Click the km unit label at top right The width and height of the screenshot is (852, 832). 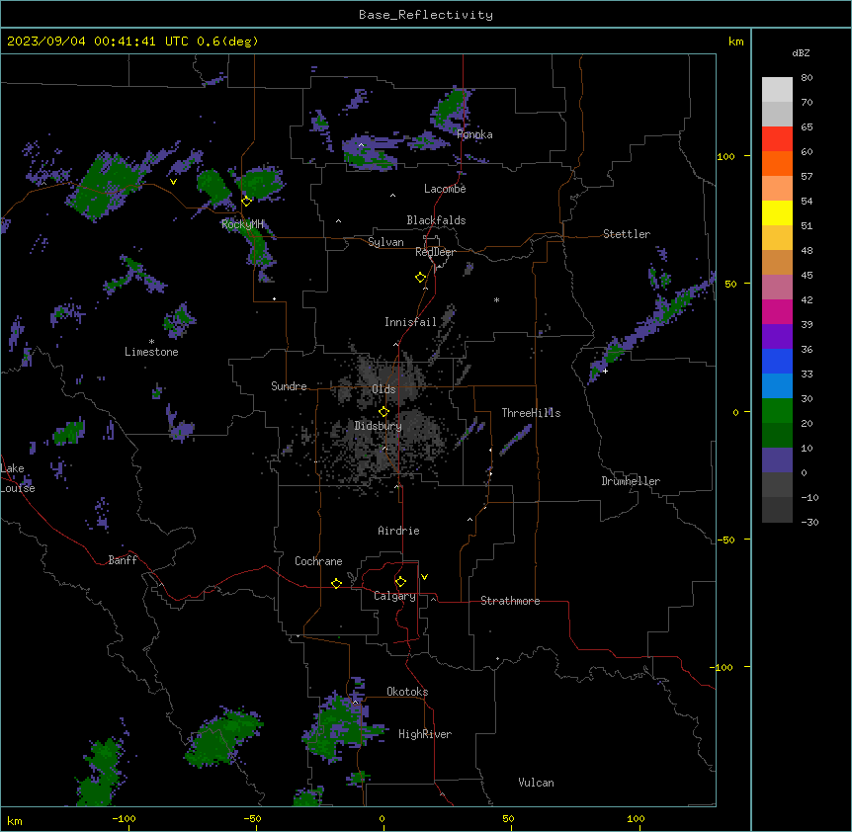click(736, 42)
